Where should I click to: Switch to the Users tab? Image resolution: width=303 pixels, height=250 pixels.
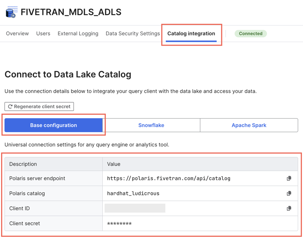click(43, 34)
